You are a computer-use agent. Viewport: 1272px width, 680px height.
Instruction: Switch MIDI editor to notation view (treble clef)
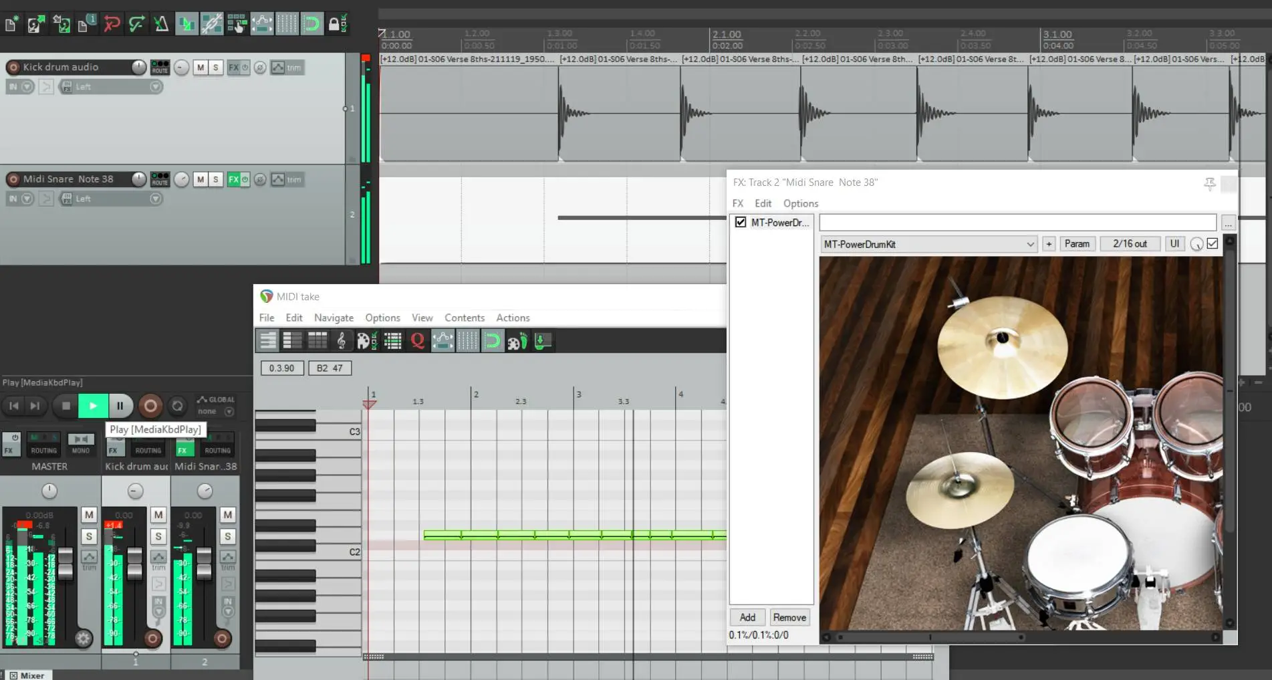(341, 341)
